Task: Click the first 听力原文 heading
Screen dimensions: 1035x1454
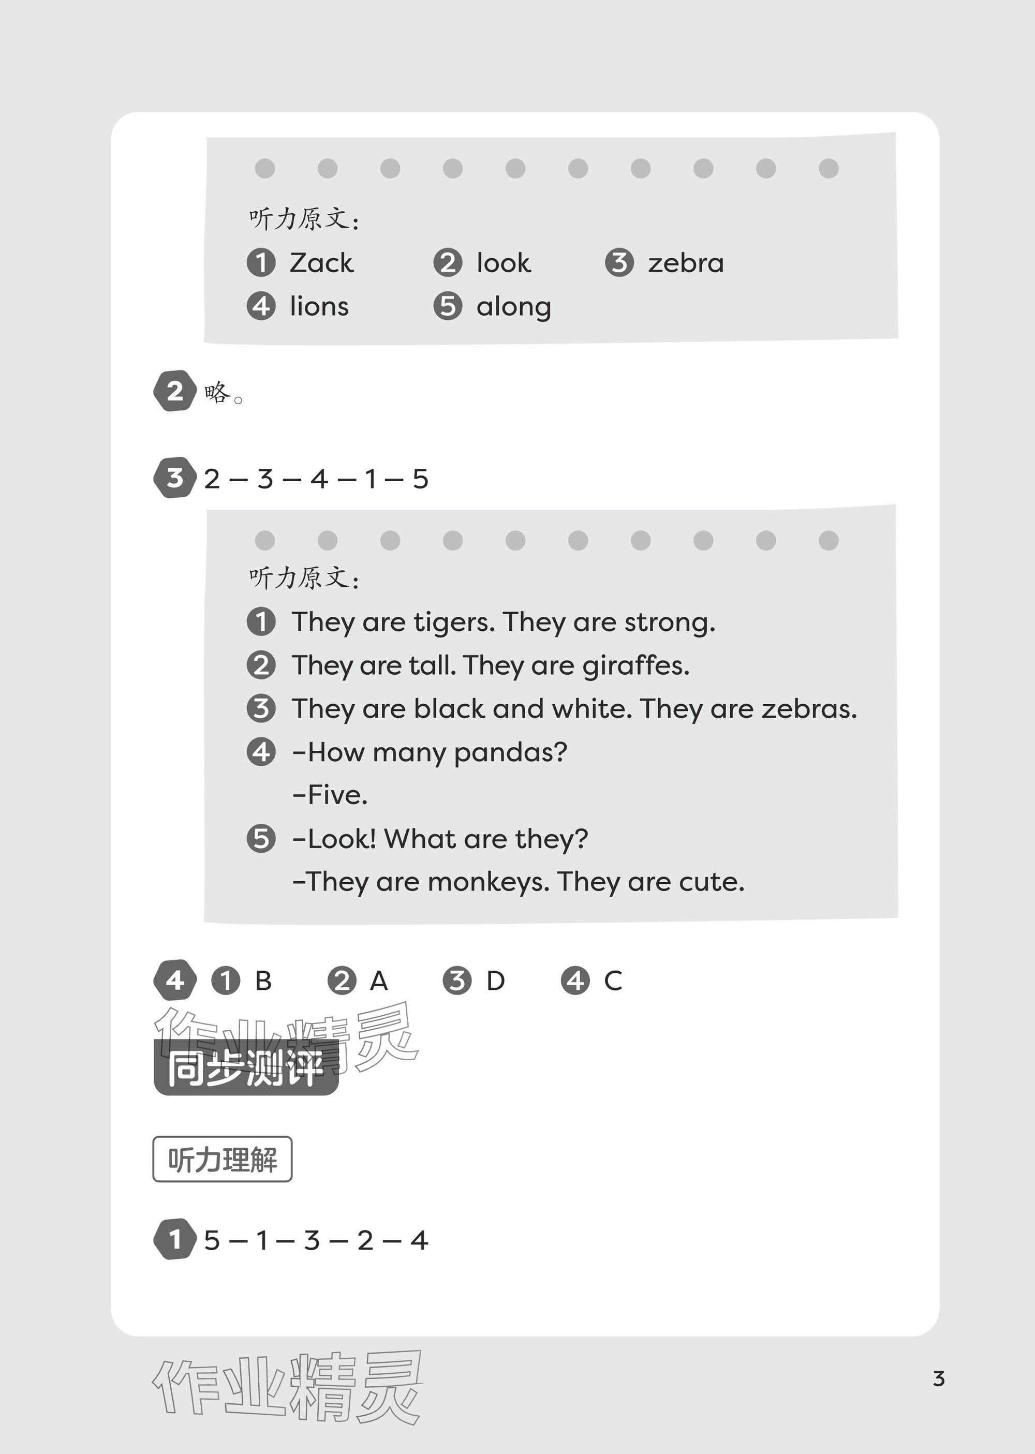Action: [304, 218]
